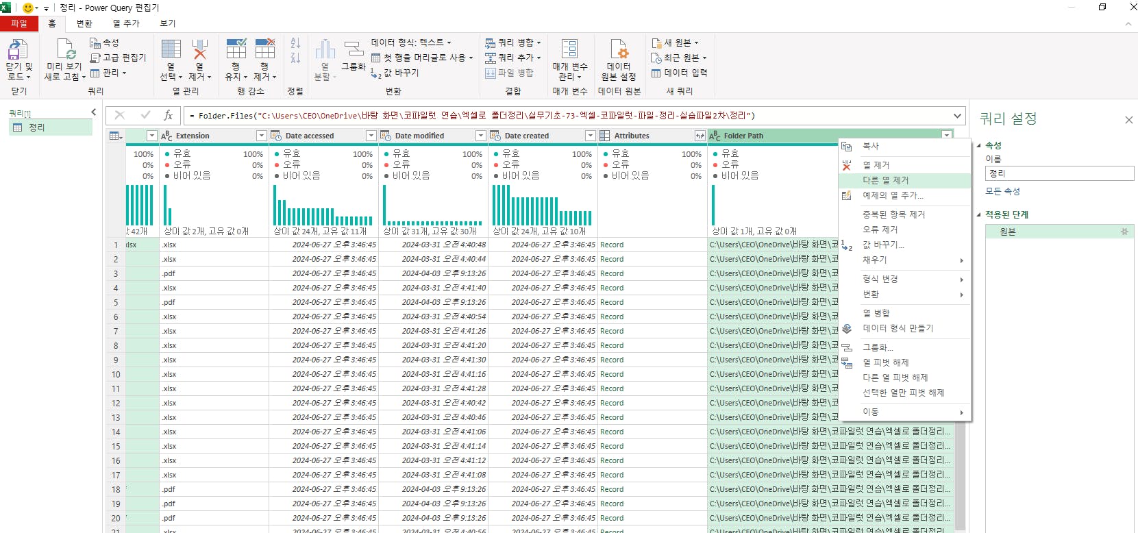Click the 매개 변수 관리 icon
The image size is (1138, 533).
[x=569, y=50]
